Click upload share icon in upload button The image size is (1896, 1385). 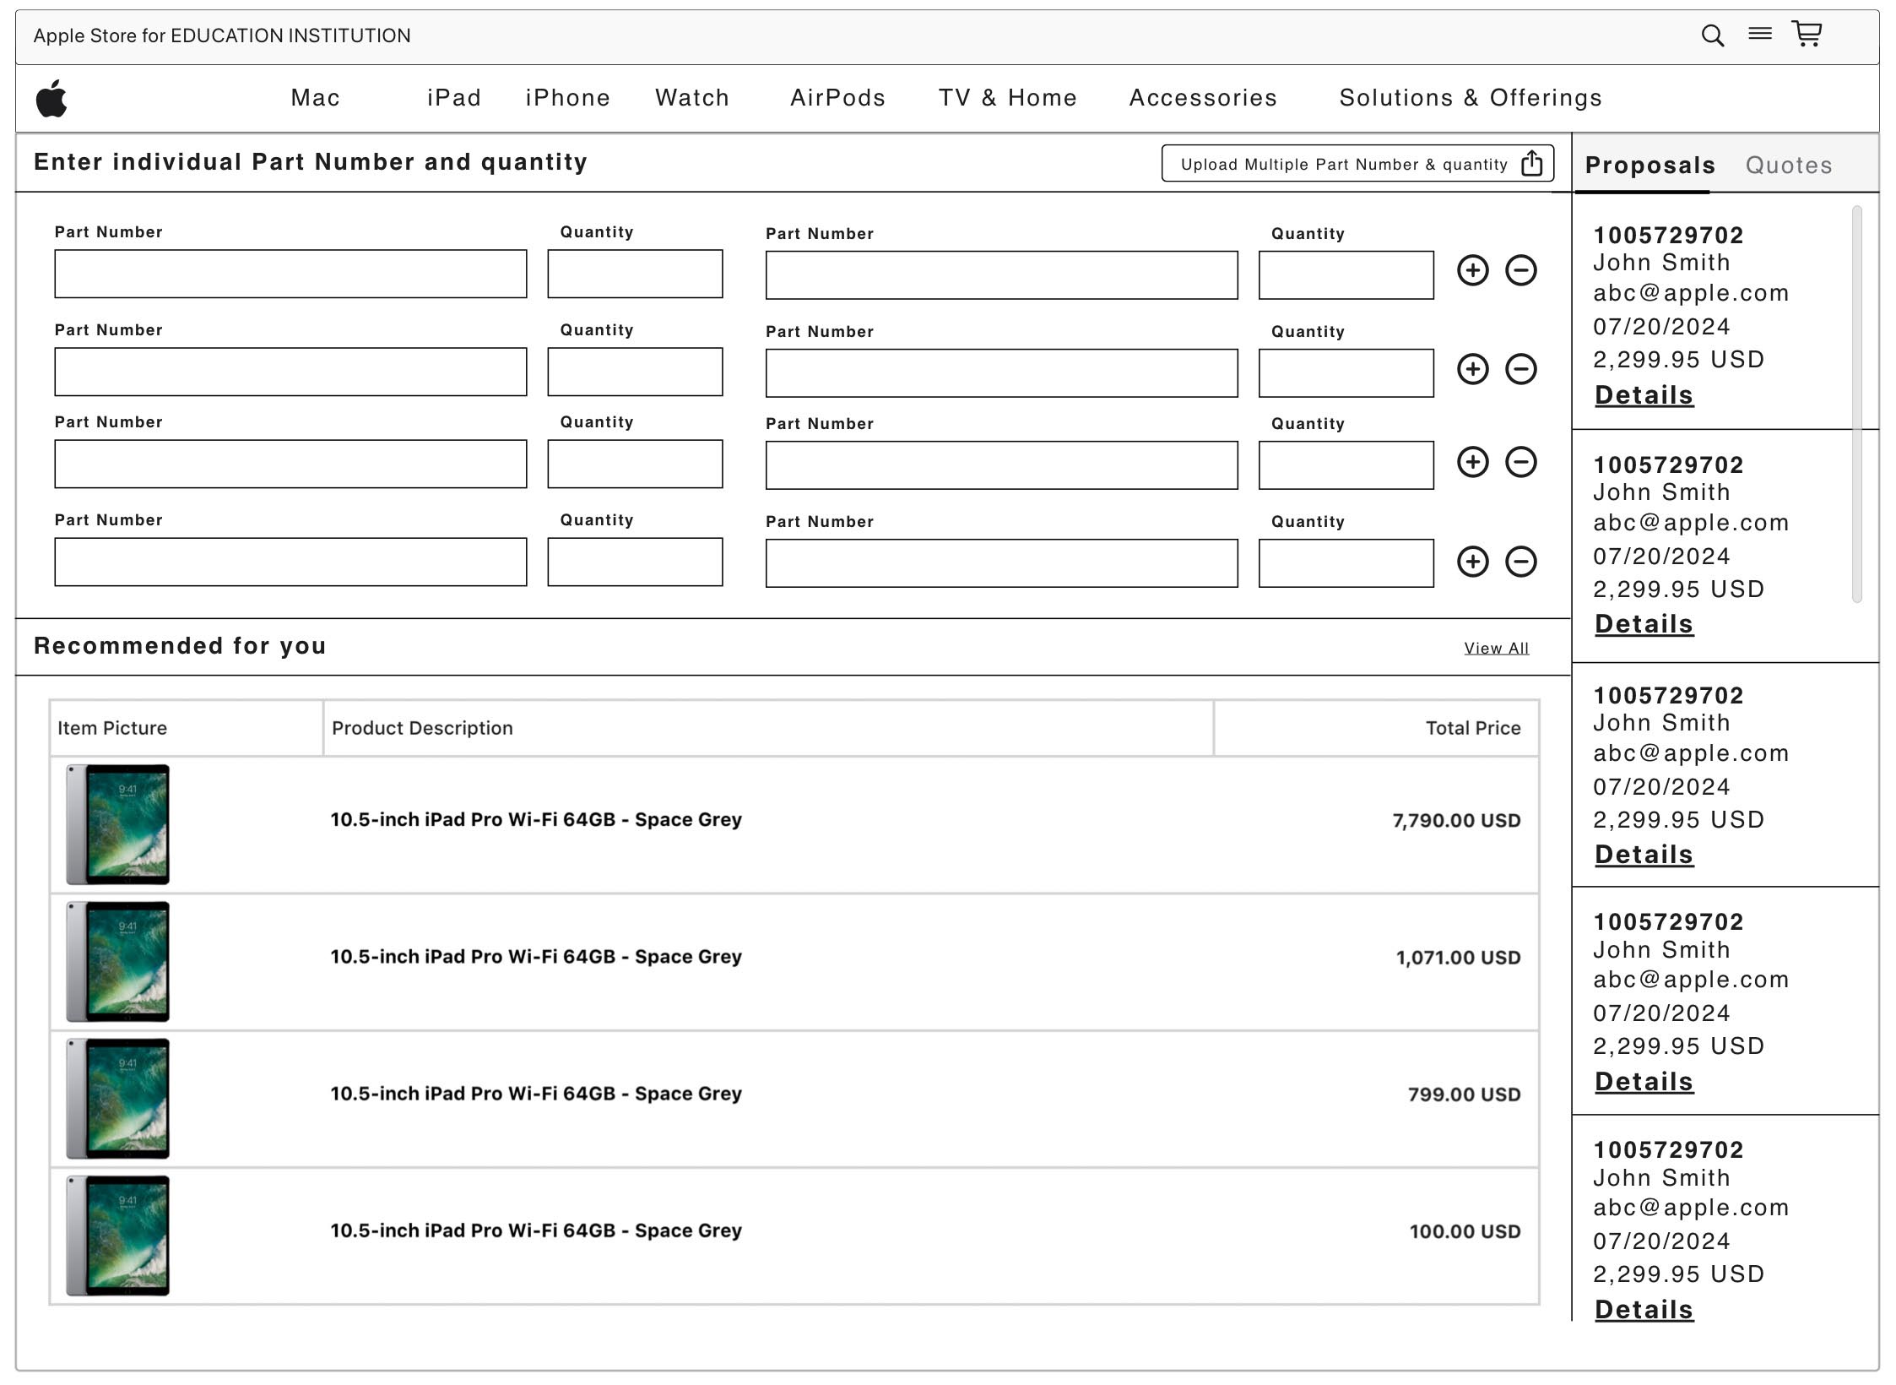1531,163
